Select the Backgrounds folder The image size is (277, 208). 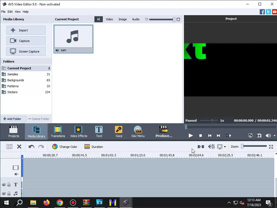(x=26, y=80)
